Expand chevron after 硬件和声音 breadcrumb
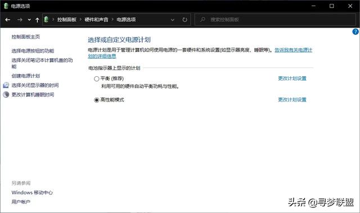This screenshot has width=360, height=213. tap(112, 20)
